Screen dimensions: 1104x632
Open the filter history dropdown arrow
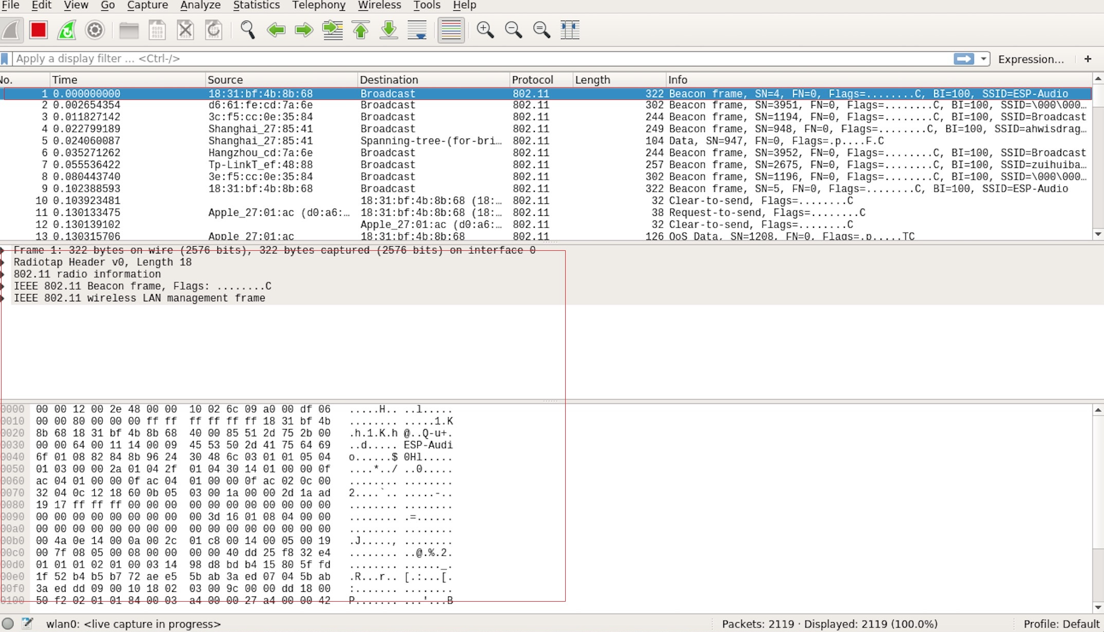point(983,58)
